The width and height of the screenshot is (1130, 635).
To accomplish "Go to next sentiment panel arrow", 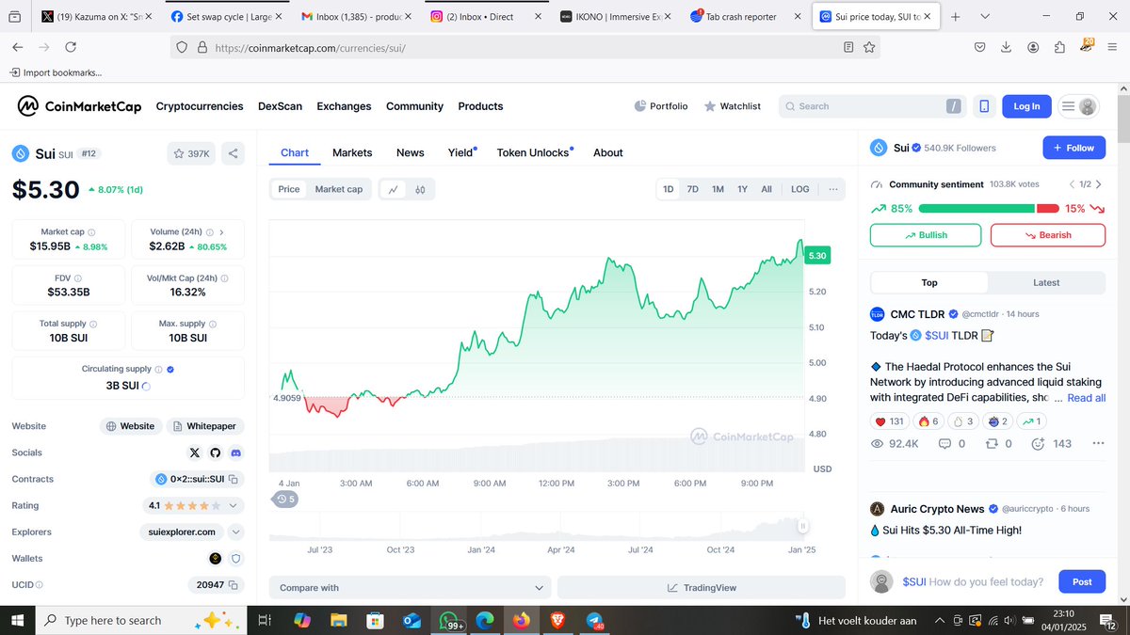I will 1099,184.
